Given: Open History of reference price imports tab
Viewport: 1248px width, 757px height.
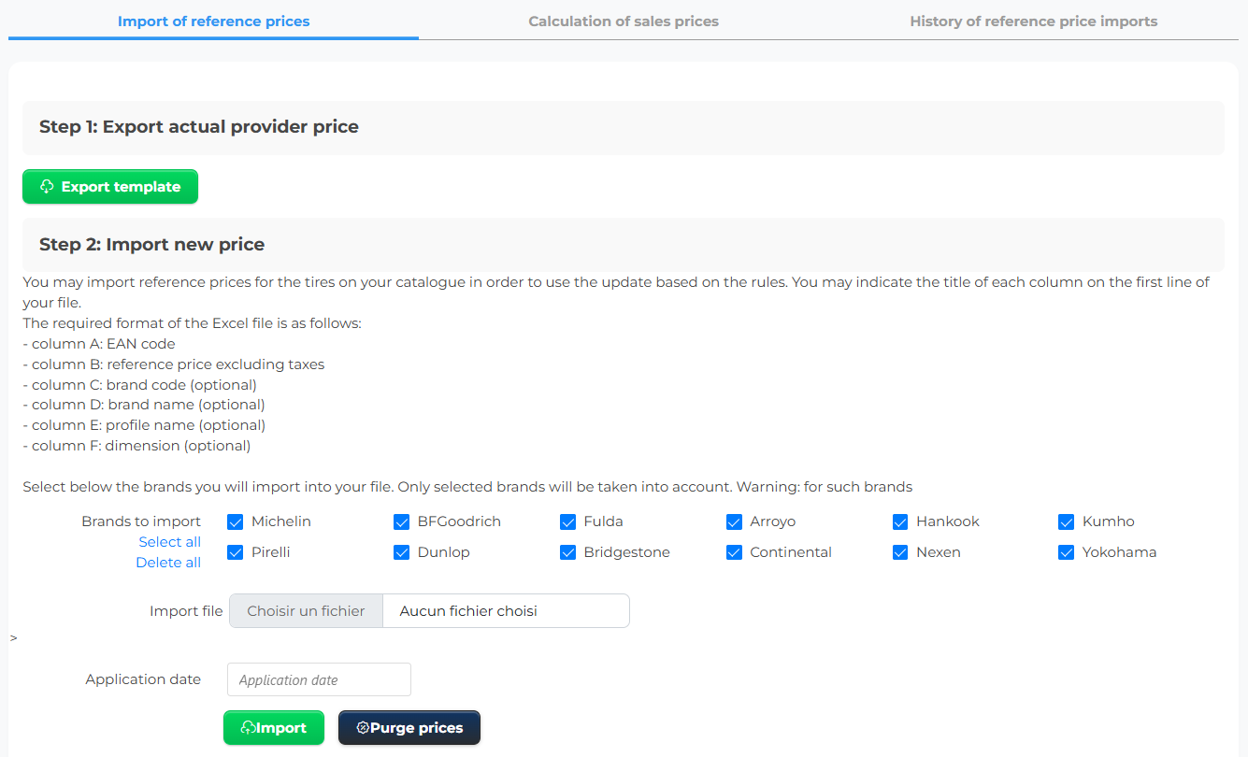Looking at the screenshot, I should click(1034, 21).
